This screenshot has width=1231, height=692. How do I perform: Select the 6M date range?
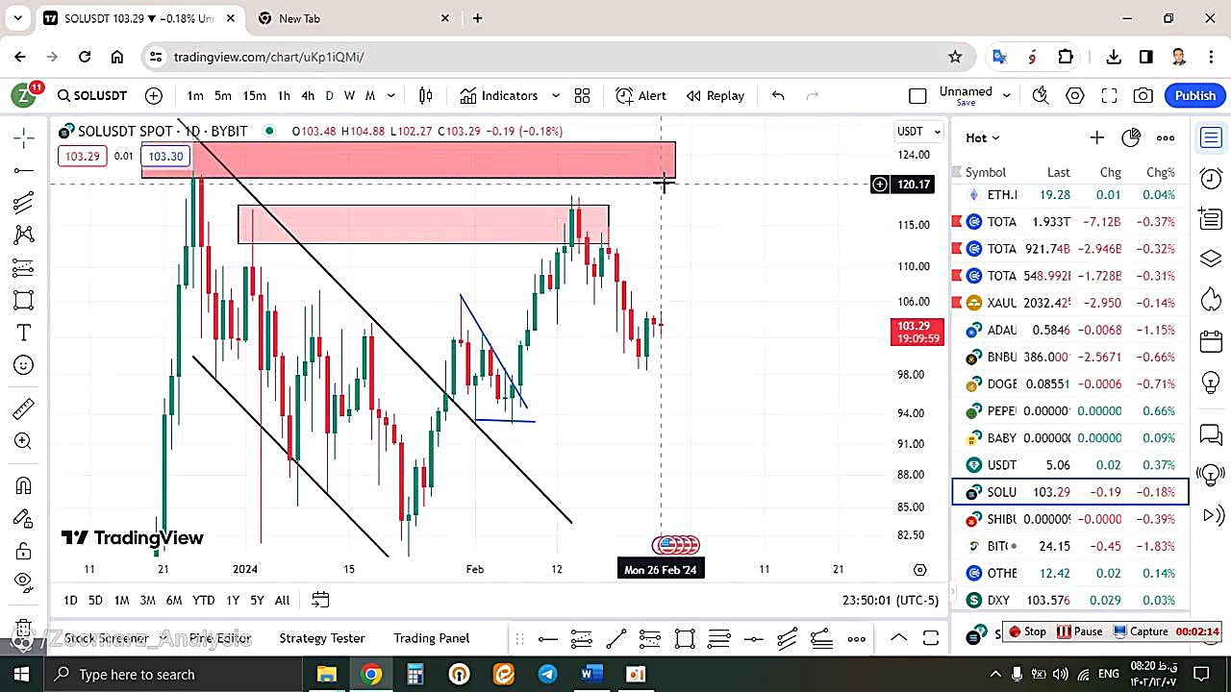(x=174, y=600)
